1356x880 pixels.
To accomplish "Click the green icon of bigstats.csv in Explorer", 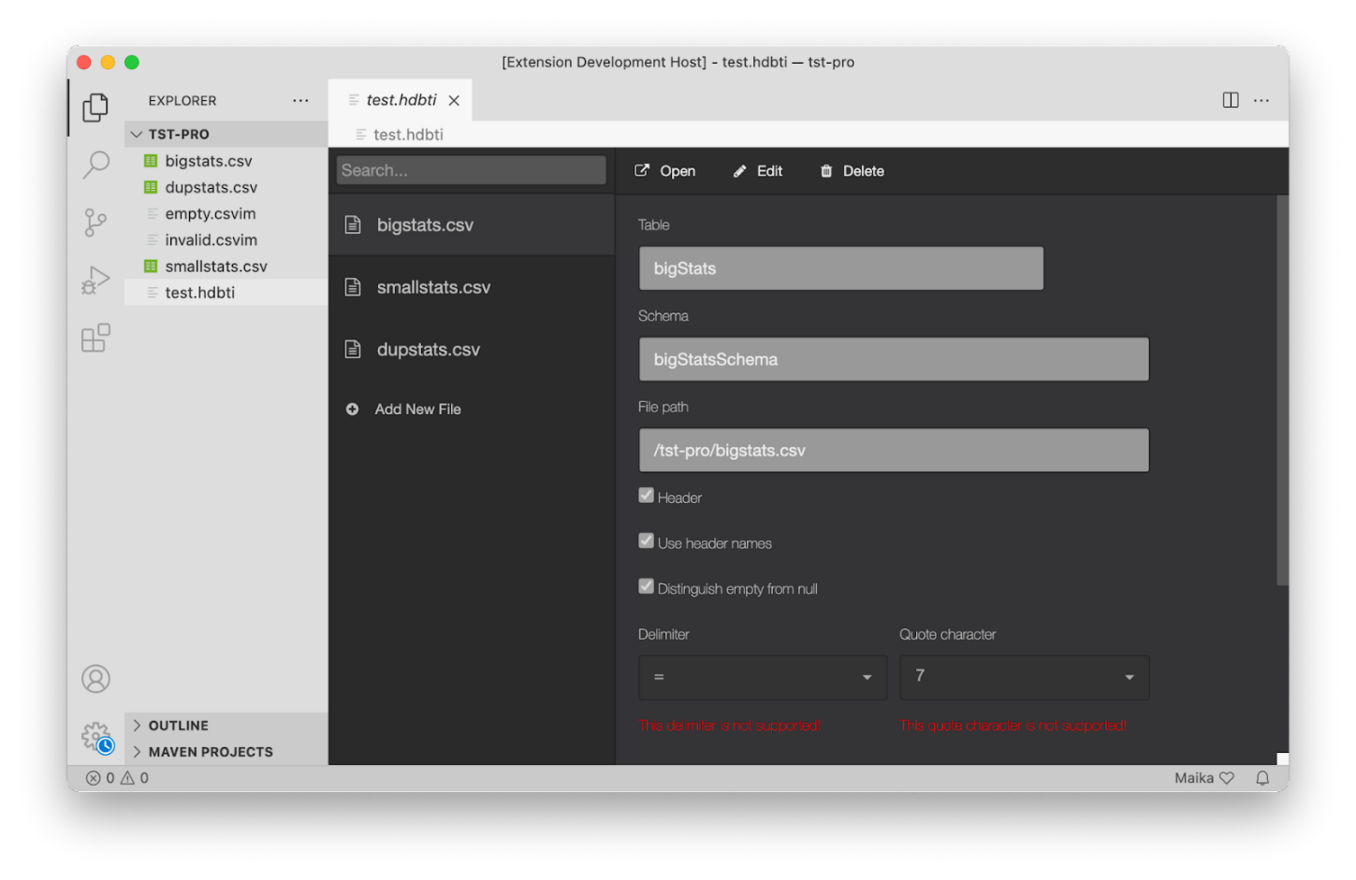I will 151,161.
